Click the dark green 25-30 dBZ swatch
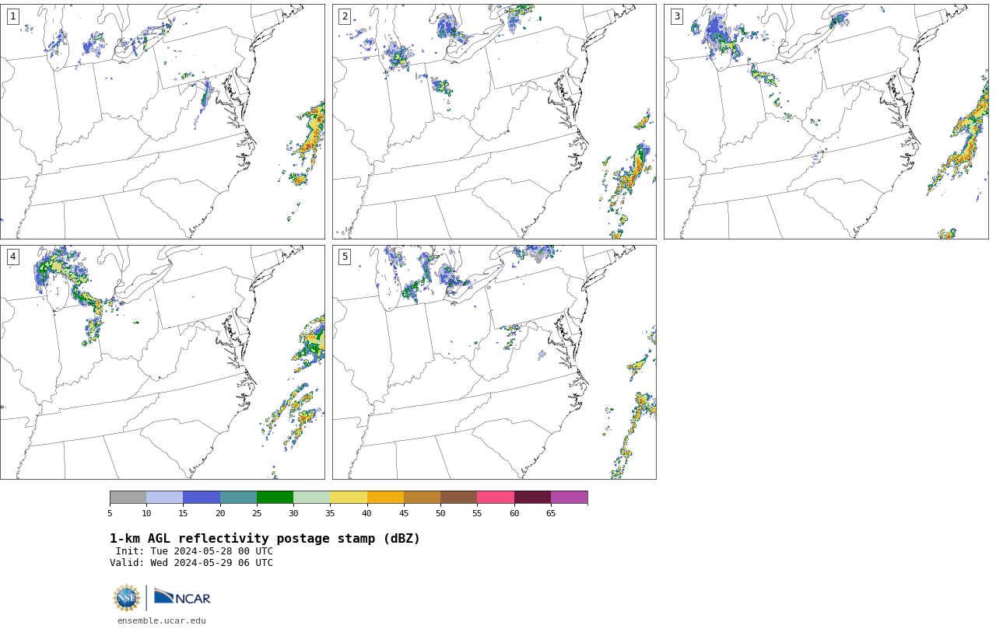 (275, 498)
